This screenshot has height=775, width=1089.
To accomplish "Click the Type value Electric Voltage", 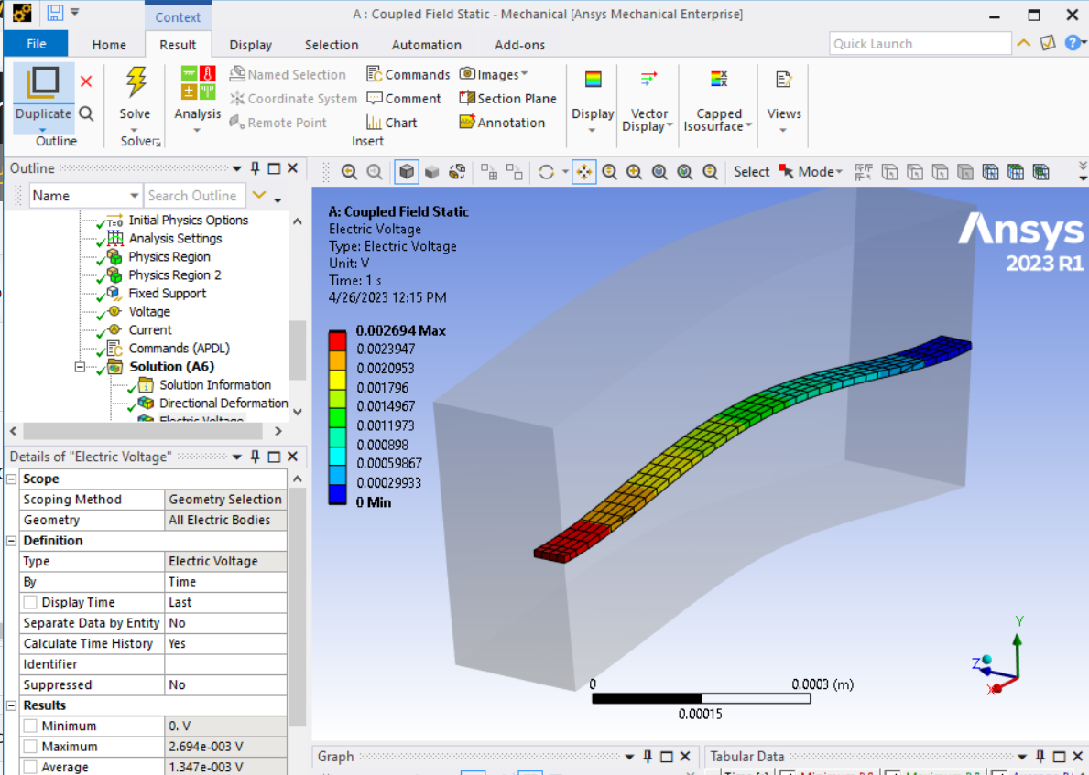I will [x=225, y=561].
